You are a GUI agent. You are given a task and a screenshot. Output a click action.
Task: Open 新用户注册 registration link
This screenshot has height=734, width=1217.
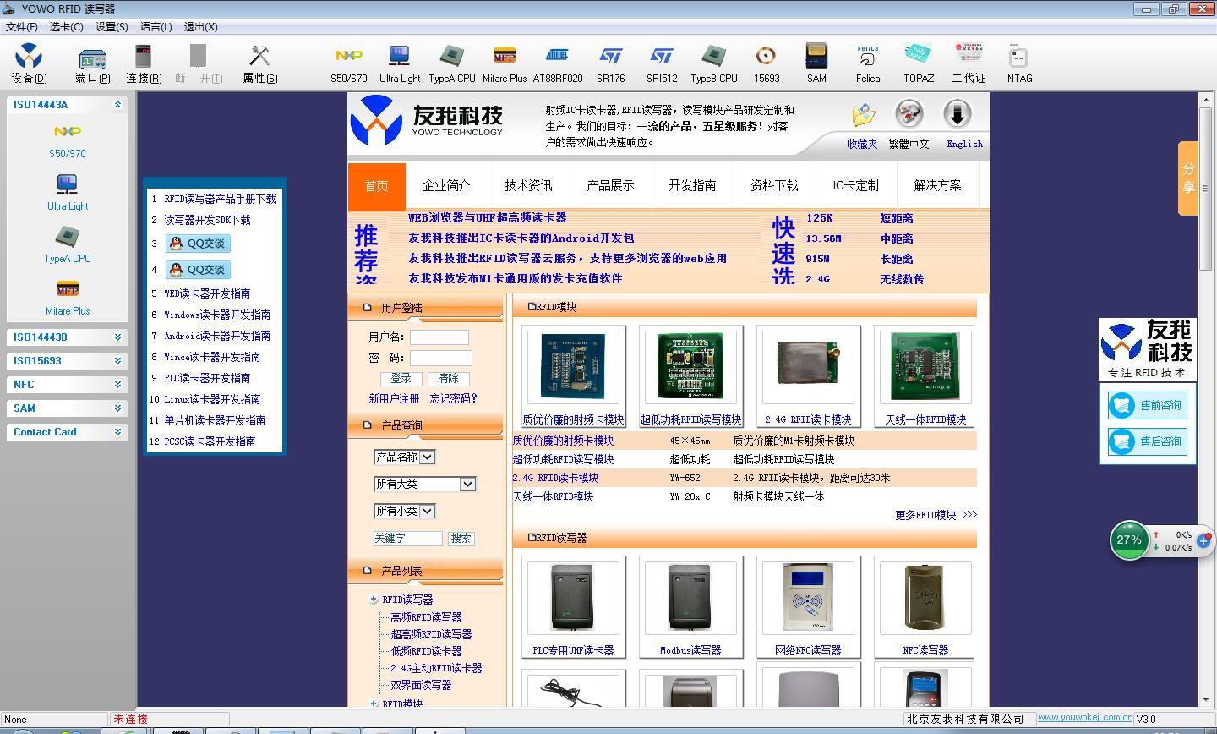tap(394, 399)
